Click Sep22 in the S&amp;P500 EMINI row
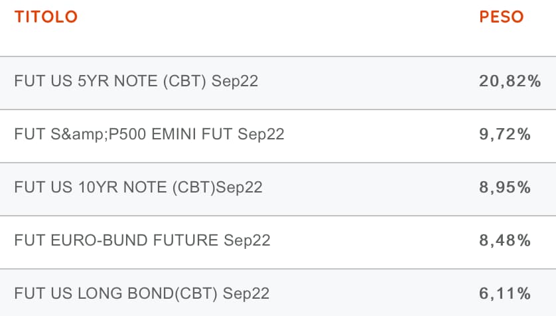The width and height of the screenshot is (556, 316). click(x=261, y=135)
